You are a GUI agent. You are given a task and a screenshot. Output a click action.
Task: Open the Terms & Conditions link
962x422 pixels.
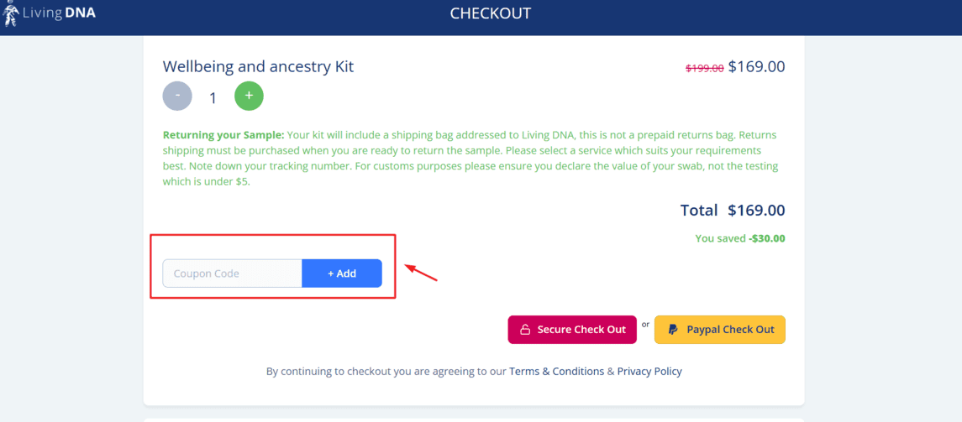pos(556,371)
